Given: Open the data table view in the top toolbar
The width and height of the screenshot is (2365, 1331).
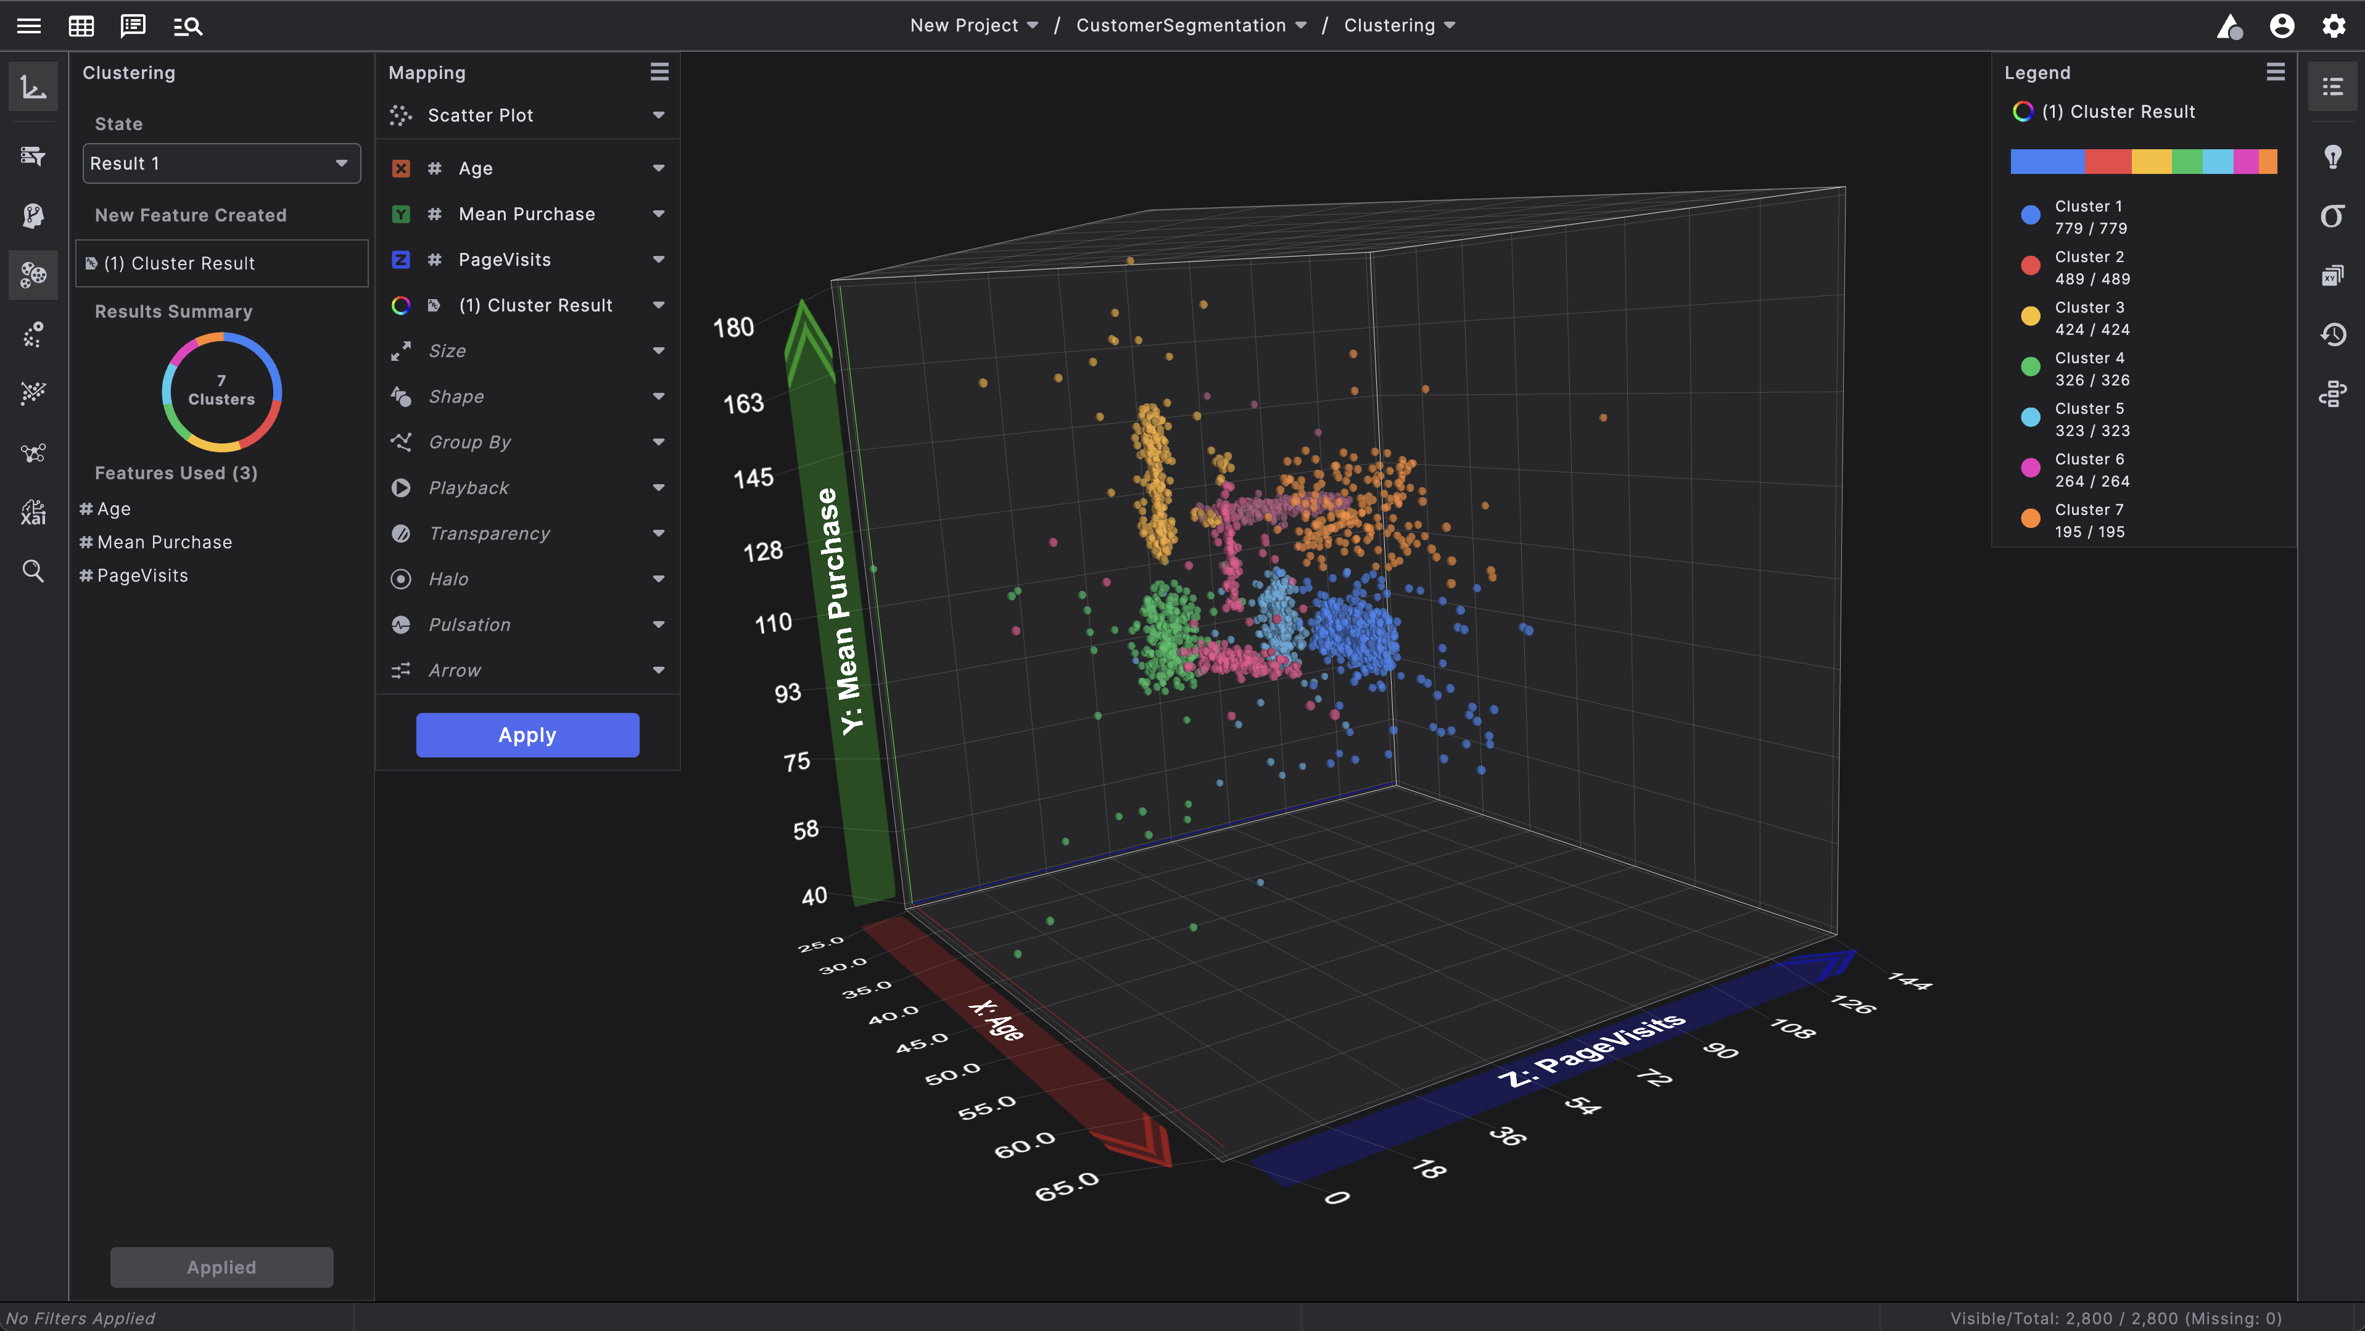Looking at the screenshot, I should click(x=81, y=26).
